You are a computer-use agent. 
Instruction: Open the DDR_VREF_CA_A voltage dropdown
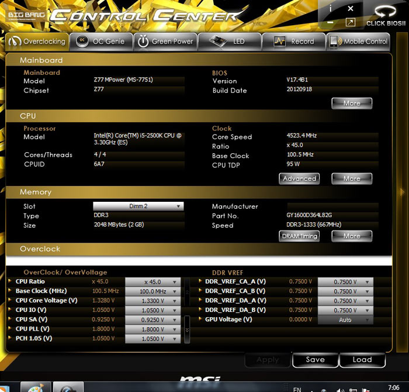click(345, 282)
